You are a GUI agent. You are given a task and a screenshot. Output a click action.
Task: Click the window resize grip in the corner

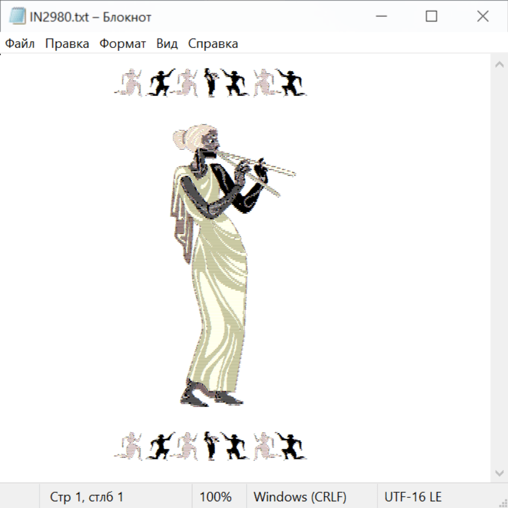(502, 502)
